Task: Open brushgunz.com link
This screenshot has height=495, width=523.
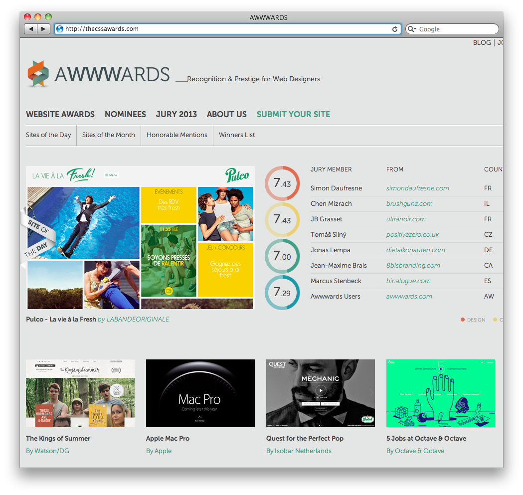Action: pyautogui.click(x=409, y=203)
